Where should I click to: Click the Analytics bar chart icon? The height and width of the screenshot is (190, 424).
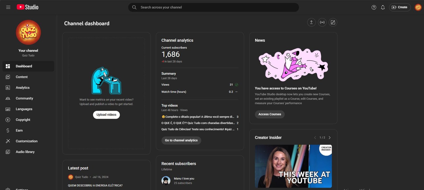coord(8,88)
